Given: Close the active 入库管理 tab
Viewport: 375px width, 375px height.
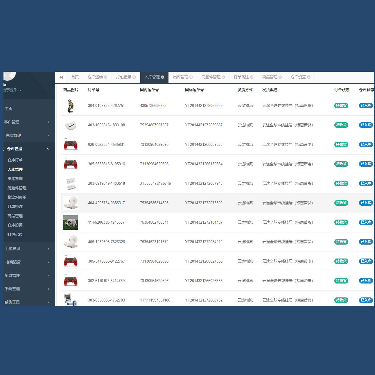Looking at the screenshot, I should click(163, 77).
